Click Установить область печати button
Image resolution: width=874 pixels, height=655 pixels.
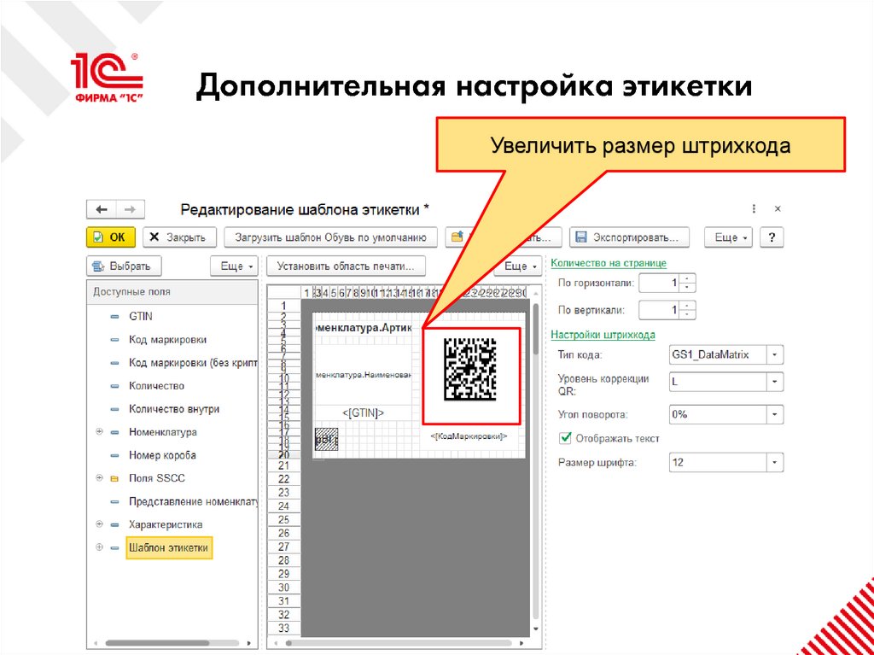(x=347, y=266)
